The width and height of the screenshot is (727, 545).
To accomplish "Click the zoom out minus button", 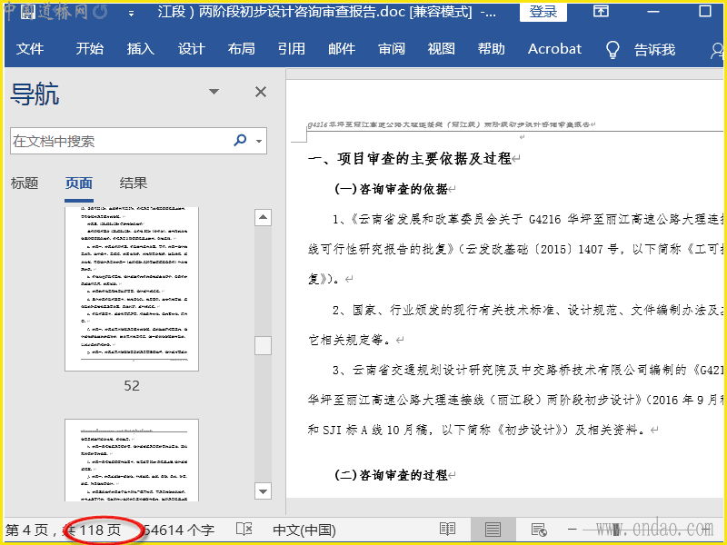I will click(573, 529).
